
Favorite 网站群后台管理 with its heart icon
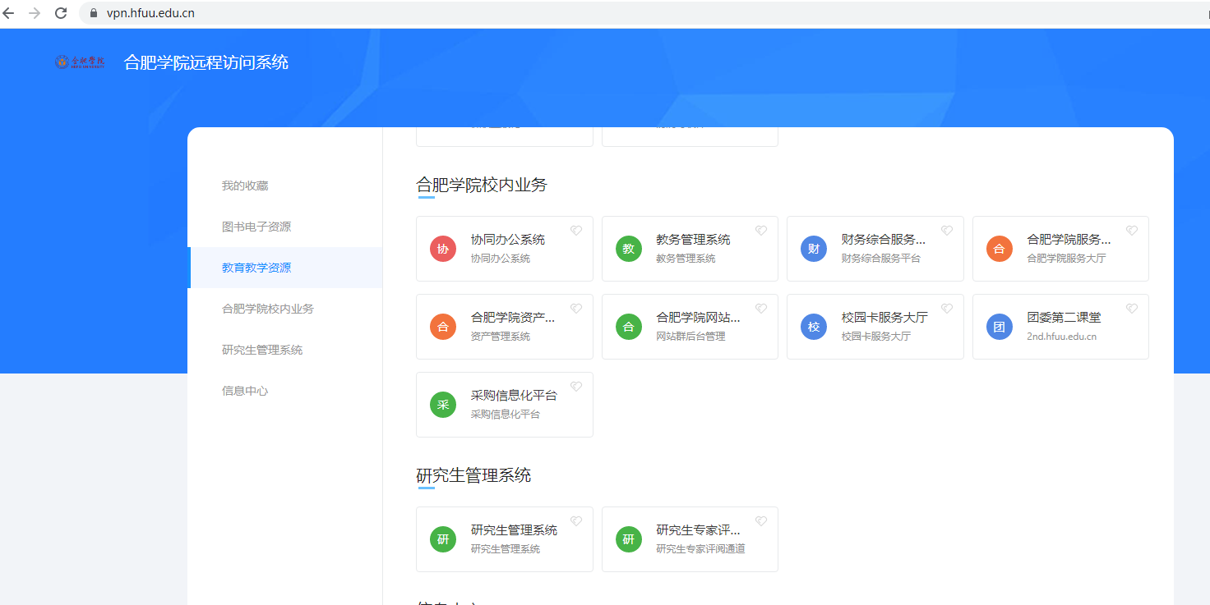761,309
